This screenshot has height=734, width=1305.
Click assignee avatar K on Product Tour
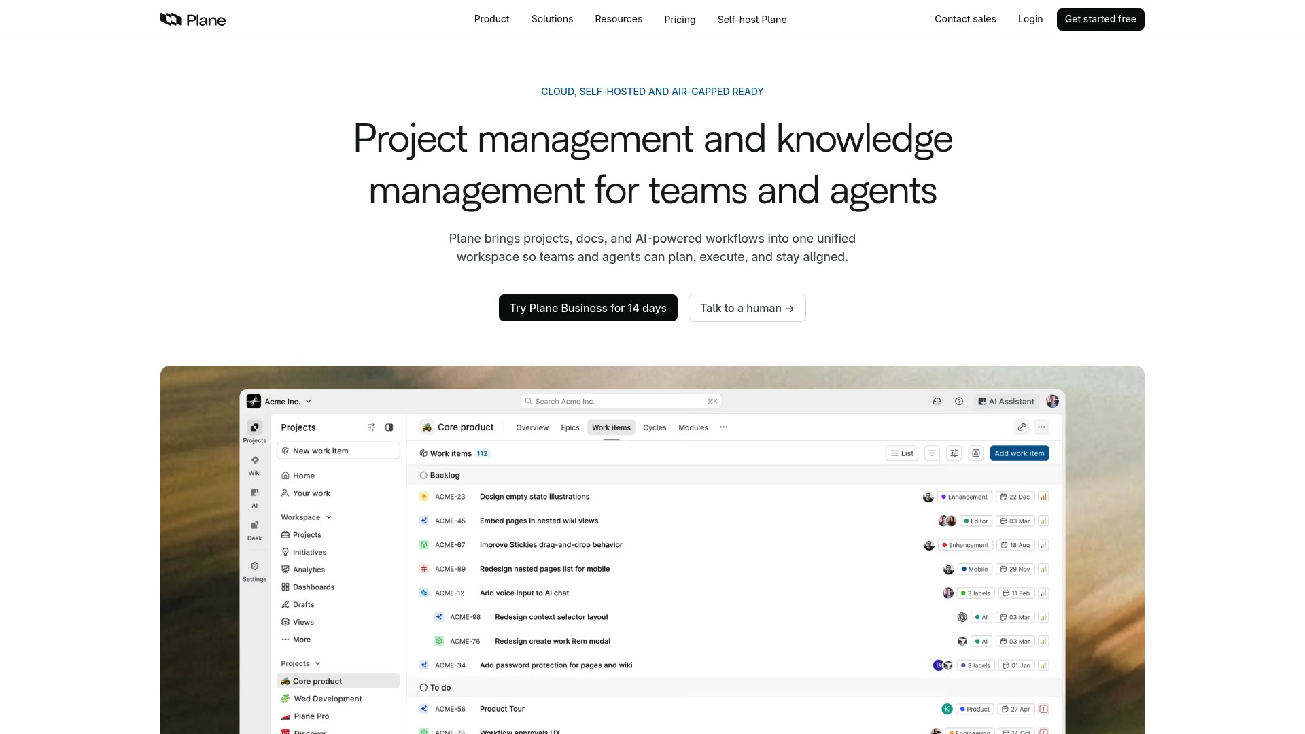(947, 709)
